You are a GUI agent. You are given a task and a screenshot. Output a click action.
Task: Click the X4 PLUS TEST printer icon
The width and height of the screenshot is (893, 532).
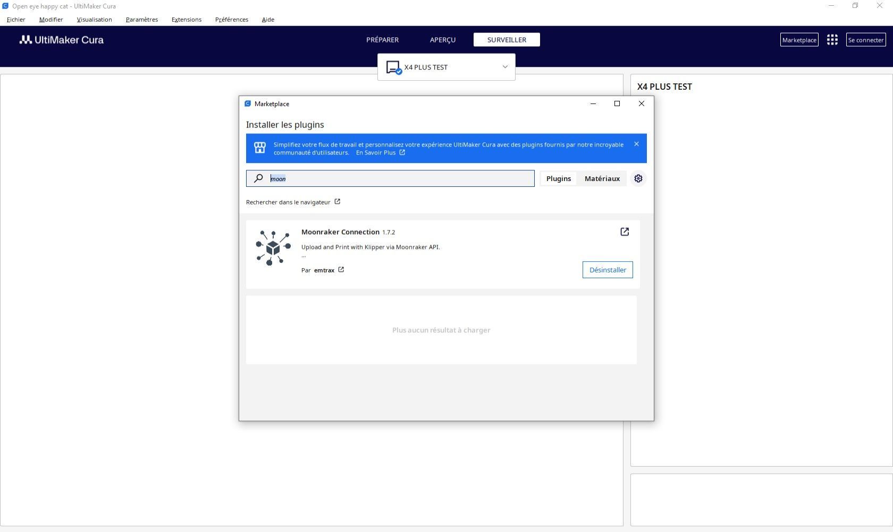pyautogui.click(x=394, y=67)
